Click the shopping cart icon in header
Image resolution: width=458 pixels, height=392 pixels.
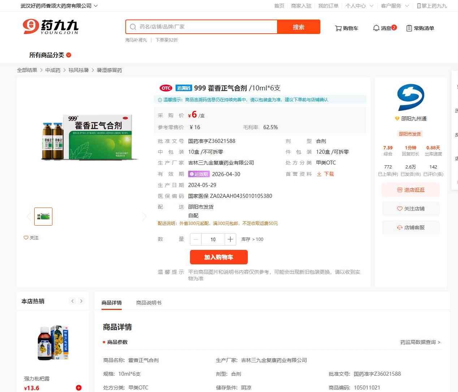tap(338, 28)
